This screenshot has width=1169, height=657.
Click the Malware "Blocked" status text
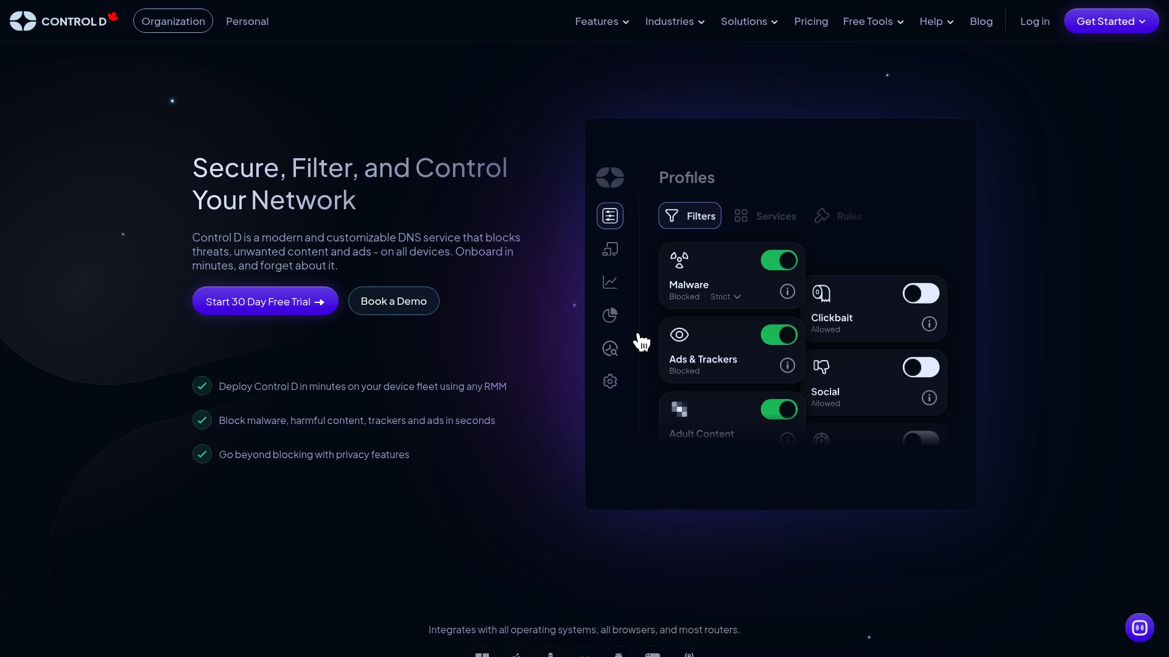tap(684, 297)
